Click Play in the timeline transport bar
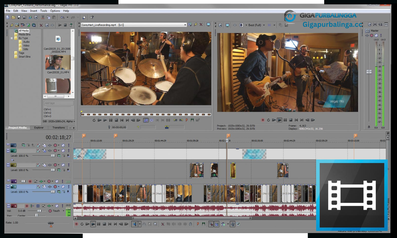The image size is (397, 238). (x=93, y=224)
